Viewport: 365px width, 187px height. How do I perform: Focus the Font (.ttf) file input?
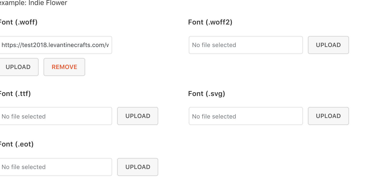tap(55, 116)
